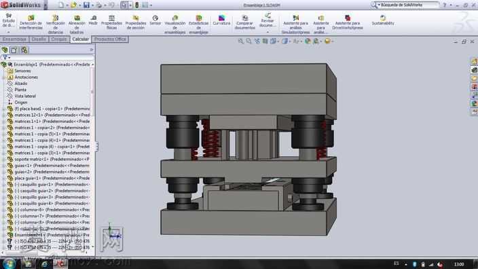Open Estudio de diseño tool

coord(9,20)
